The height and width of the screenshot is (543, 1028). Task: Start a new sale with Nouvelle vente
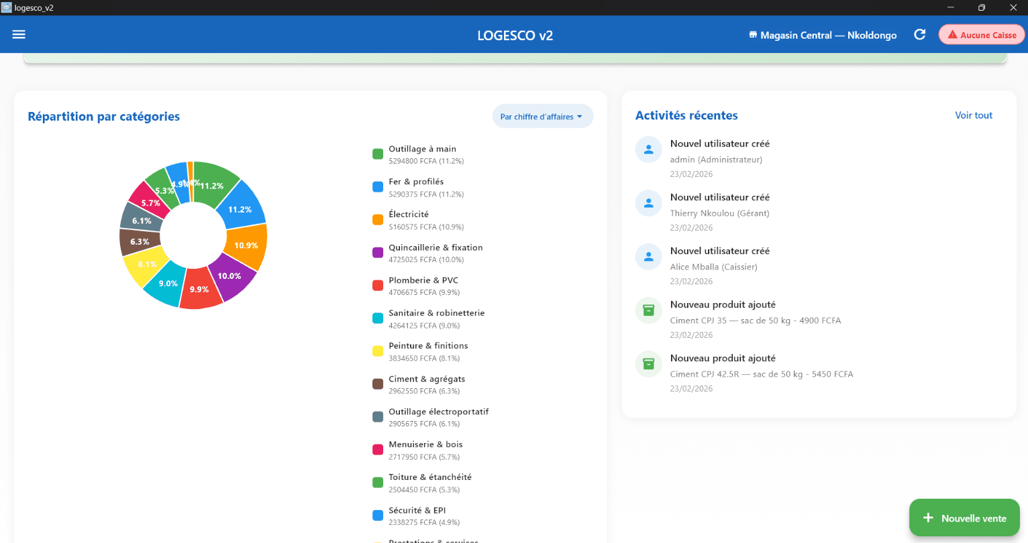tap(964, 518)
